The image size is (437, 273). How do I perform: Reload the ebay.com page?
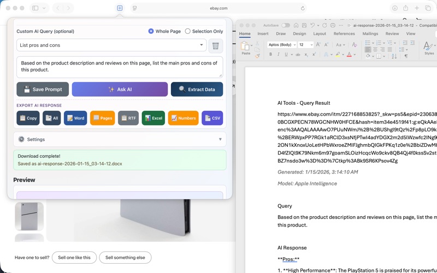(303, 8)
